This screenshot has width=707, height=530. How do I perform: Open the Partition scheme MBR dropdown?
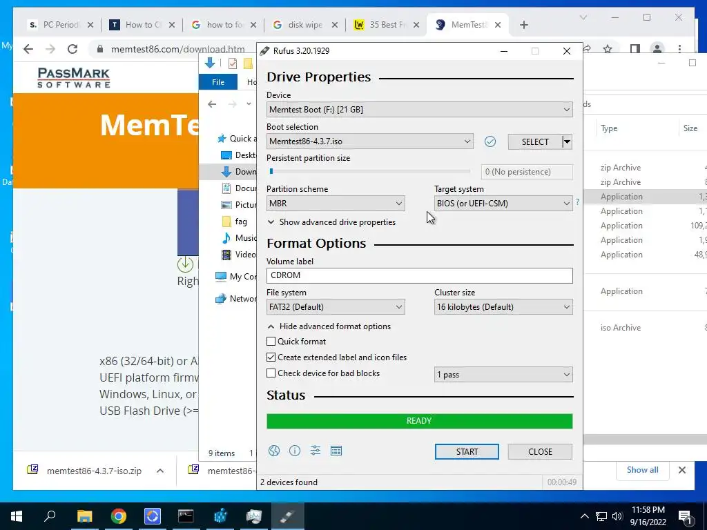[336, 204]
